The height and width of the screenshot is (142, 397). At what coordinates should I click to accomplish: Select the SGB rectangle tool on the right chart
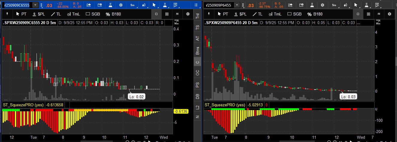point(294,14)
